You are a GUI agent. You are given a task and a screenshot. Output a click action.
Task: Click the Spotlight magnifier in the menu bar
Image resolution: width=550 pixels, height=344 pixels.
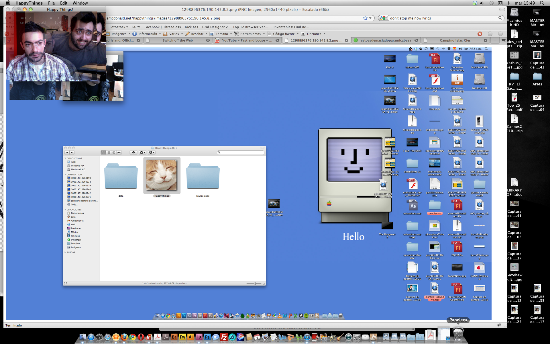click(x=542, y=3)
